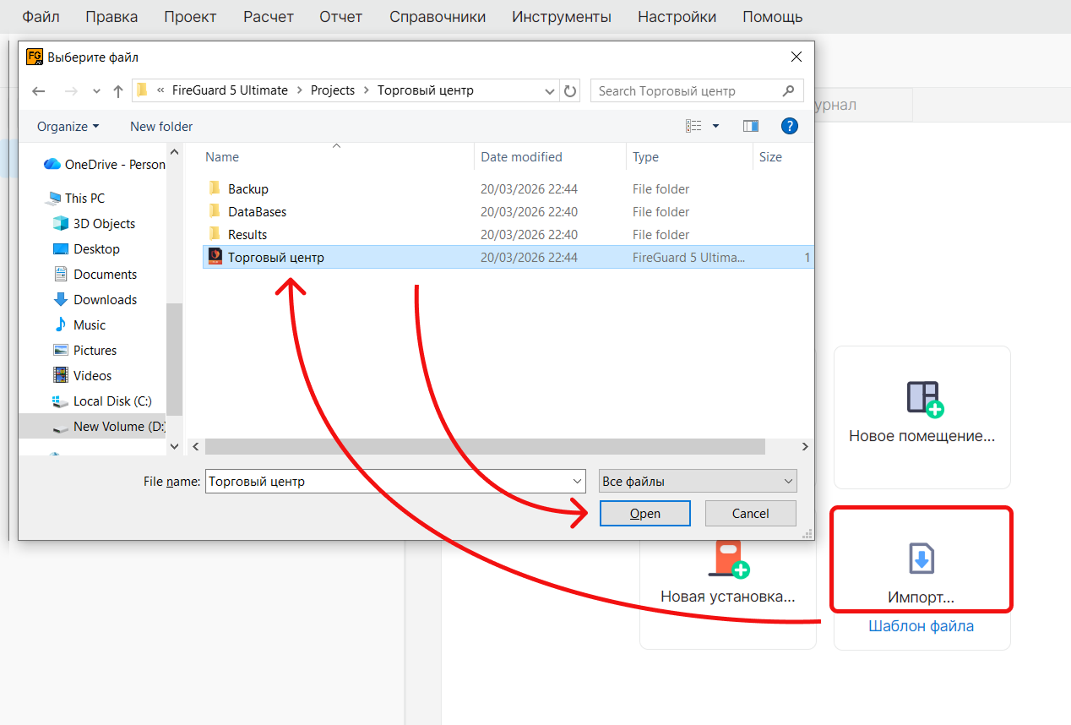Open the file dialog help icon
This screenshot has width=1071, height=725.
click(790, 126)
